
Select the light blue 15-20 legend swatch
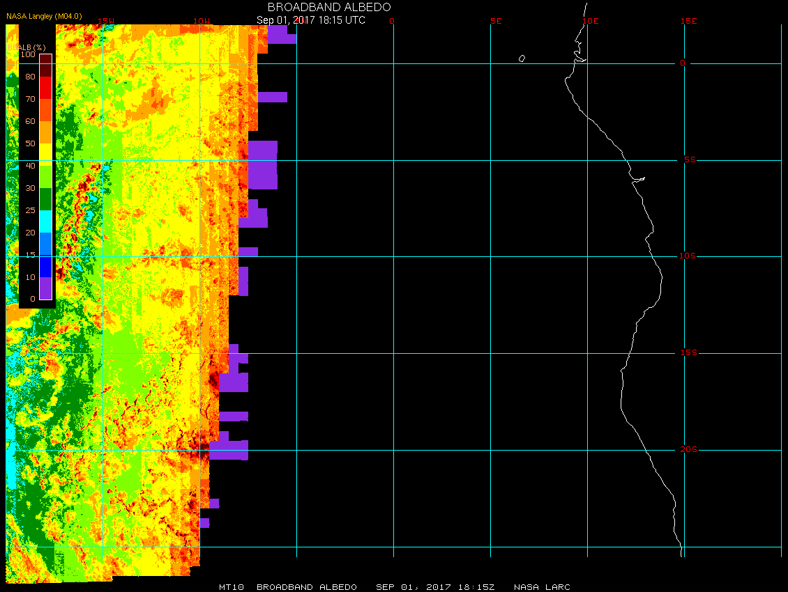(x=46, y=244)
